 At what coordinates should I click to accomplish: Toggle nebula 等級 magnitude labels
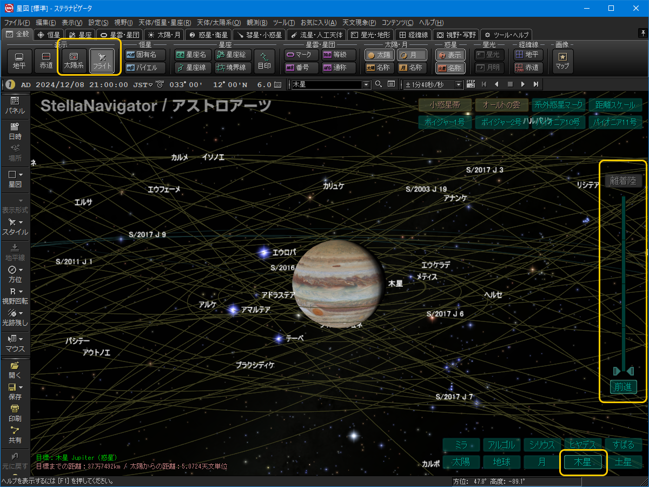(x=339, y=55)
